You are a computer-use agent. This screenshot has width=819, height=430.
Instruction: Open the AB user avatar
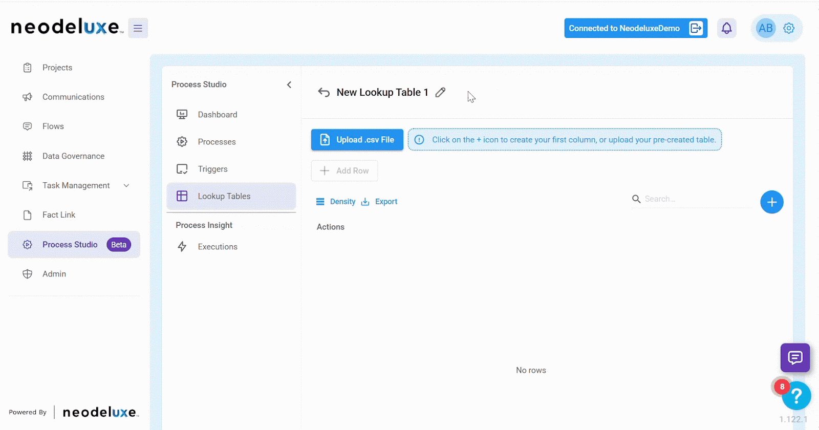tap(765, 28)
